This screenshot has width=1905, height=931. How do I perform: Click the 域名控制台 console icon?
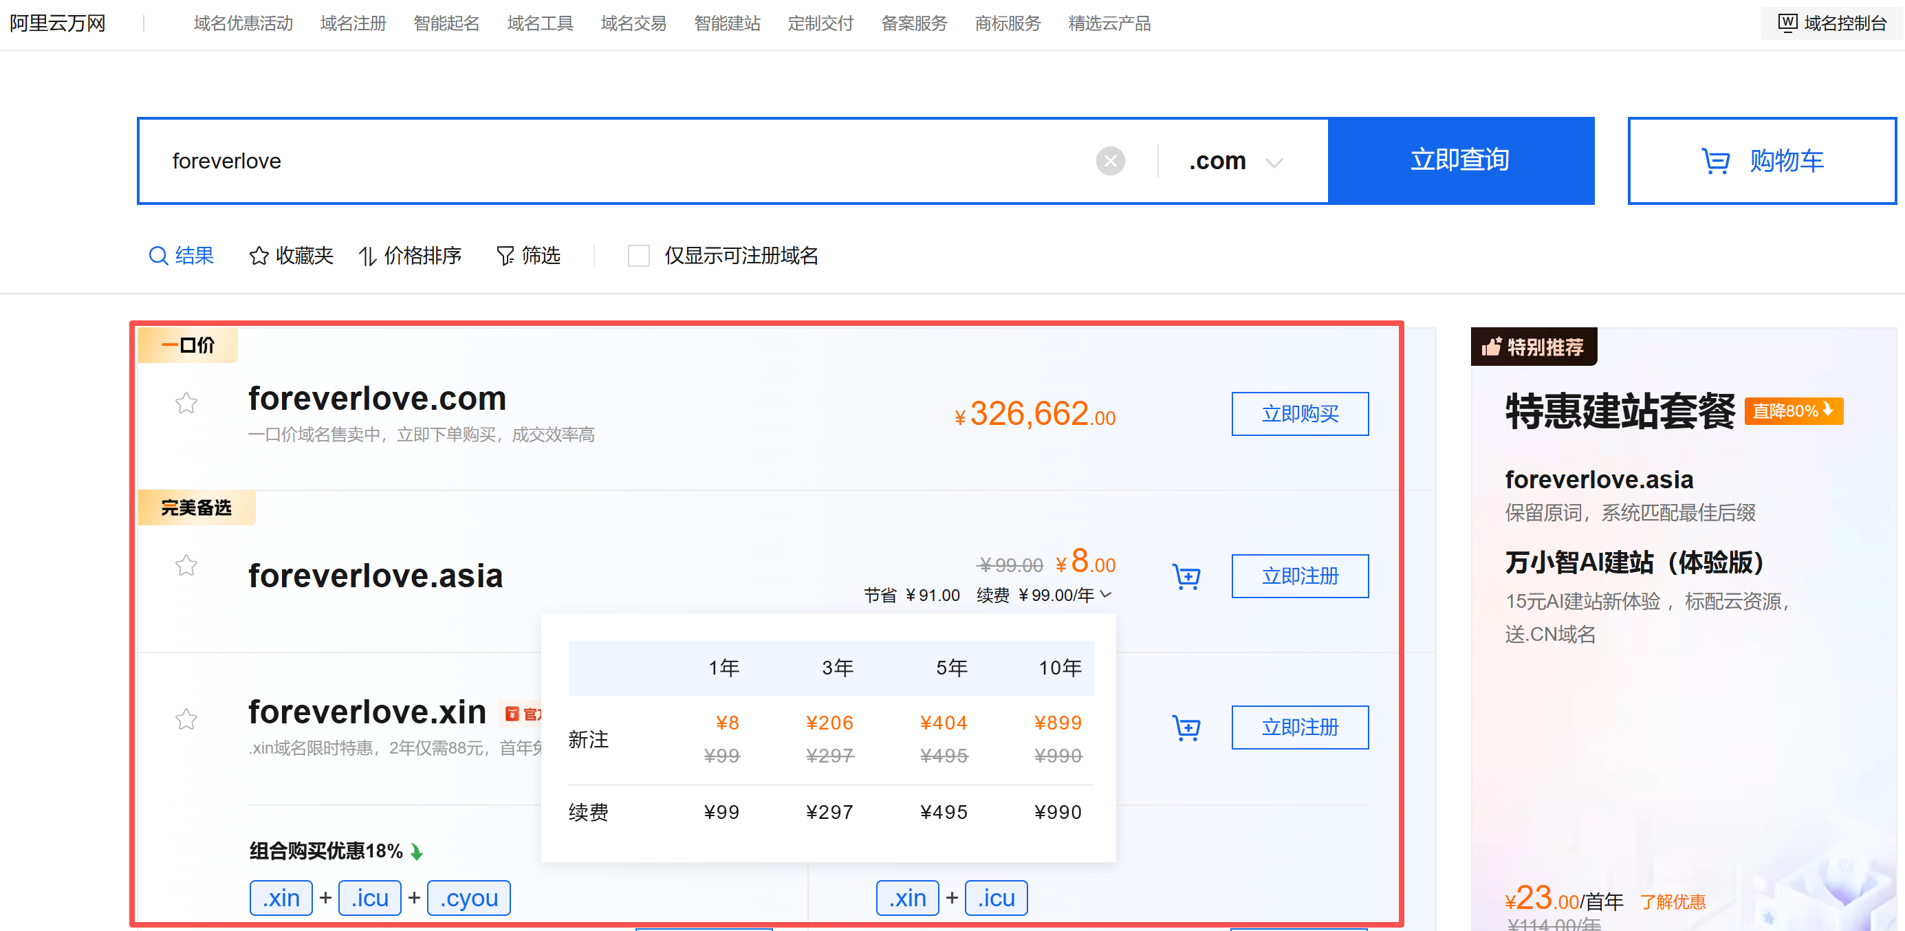tap(1787, 23)
